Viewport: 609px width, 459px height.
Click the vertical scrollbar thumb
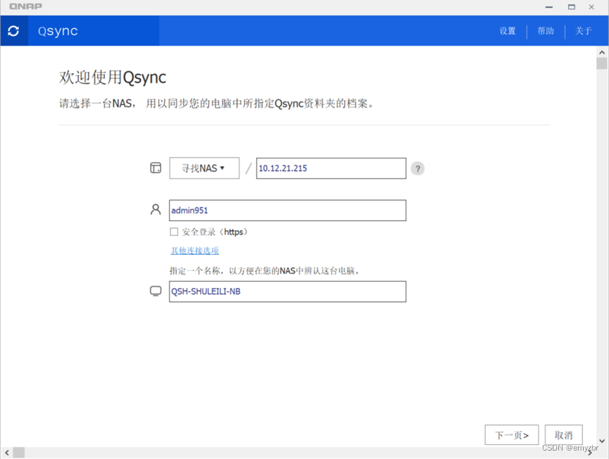(x=602, y=63)
